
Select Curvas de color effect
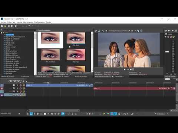tap(11, 71)
